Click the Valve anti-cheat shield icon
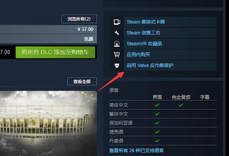 (x=117, y=65)
